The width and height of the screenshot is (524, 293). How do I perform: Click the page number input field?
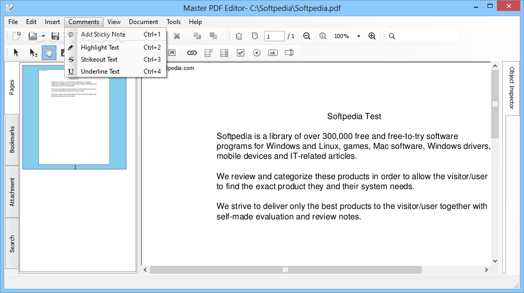click(x=274, y=36)
